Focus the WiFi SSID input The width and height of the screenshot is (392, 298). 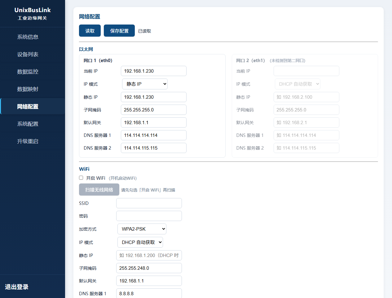(x=149, y=203)
